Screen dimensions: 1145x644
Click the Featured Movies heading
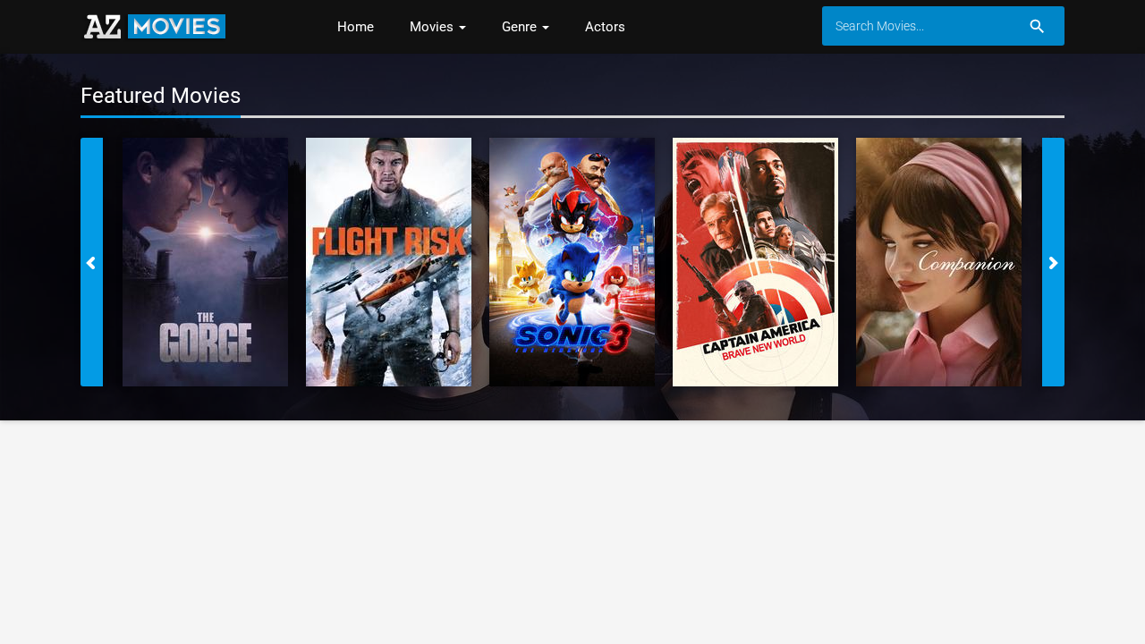click(160, 96)
